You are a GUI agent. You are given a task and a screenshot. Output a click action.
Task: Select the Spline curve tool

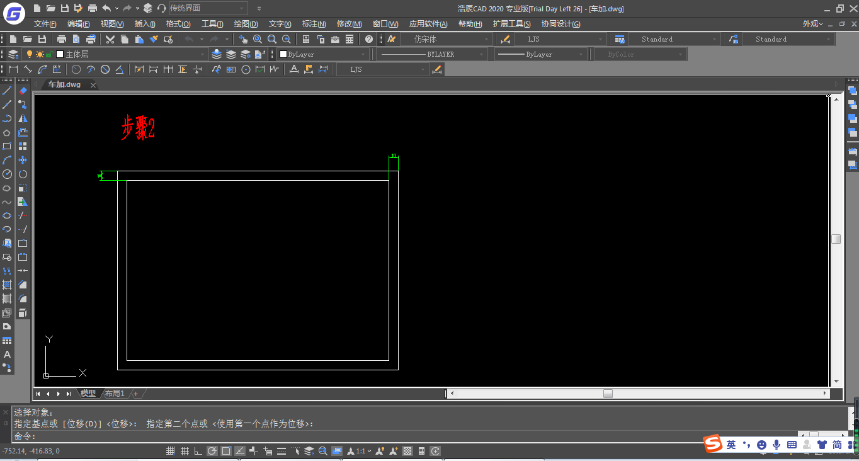tap(7, 202)
